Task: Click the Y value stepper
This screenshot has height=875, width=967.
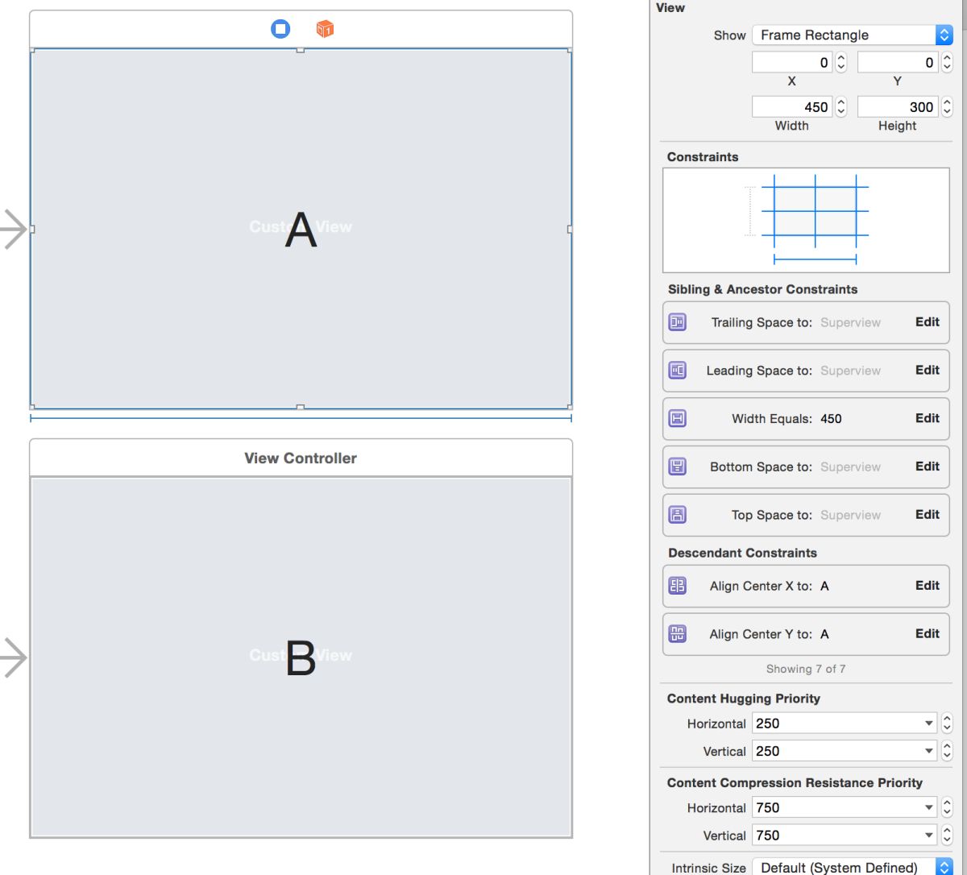Action: [947, 62]
